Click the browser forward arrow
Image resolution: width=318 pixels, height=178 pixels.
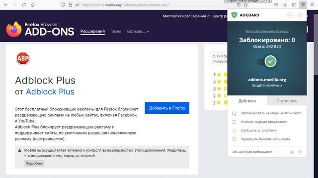point(15,4)
